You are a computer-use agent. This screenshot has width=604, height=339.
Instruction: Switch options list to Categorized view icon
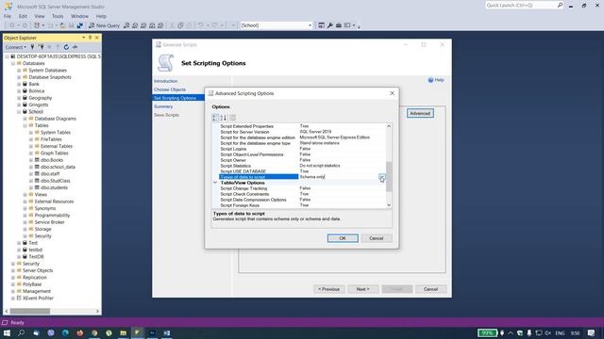coord(216,118)
